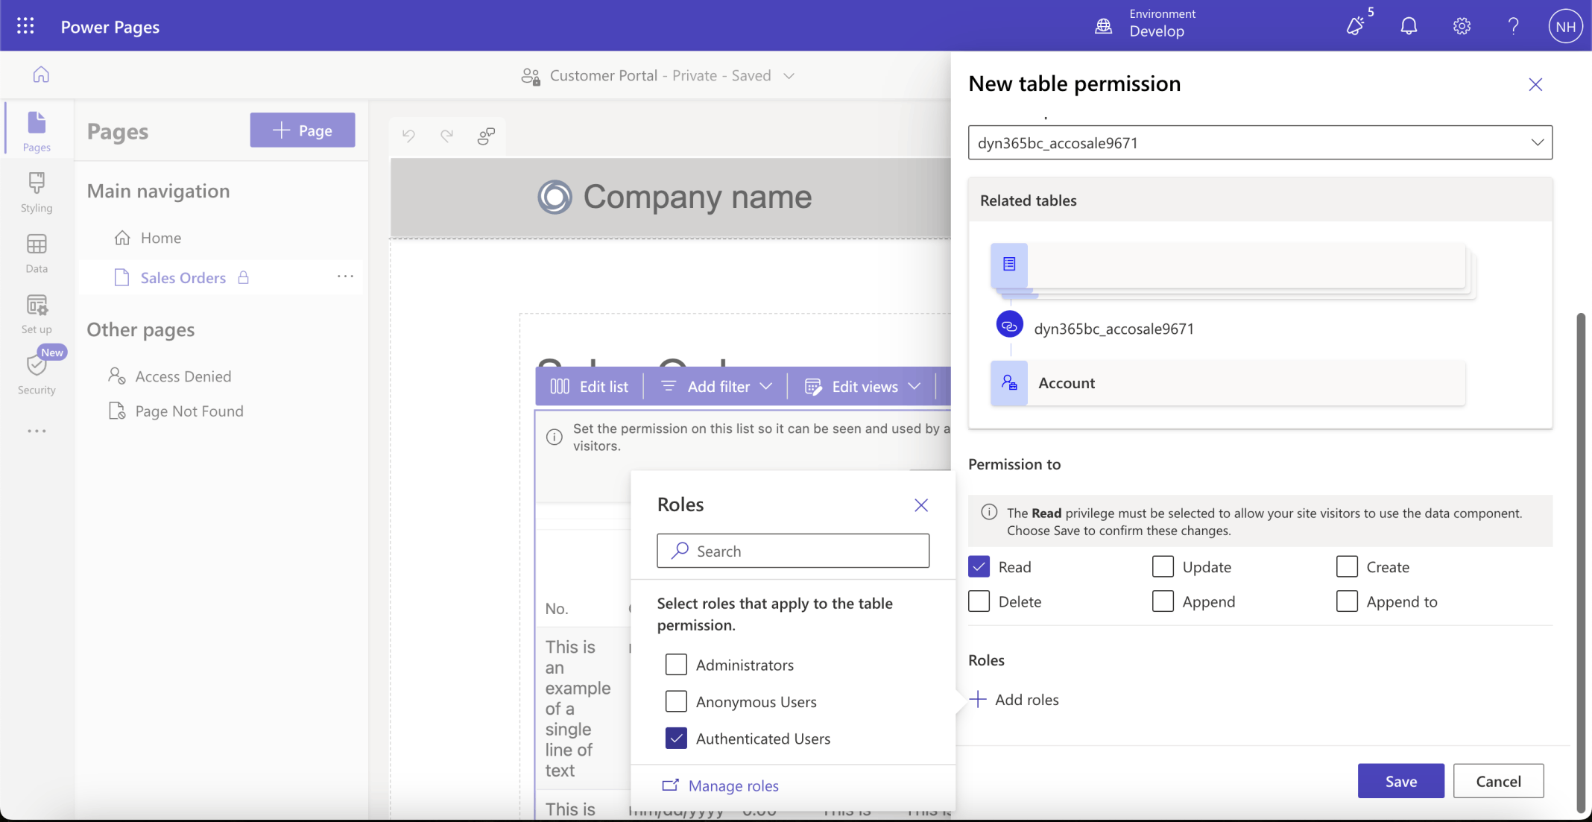Check the Administrators role checkbox
Viewport: 1592px width, 822px height.
(x=676, y=664)
